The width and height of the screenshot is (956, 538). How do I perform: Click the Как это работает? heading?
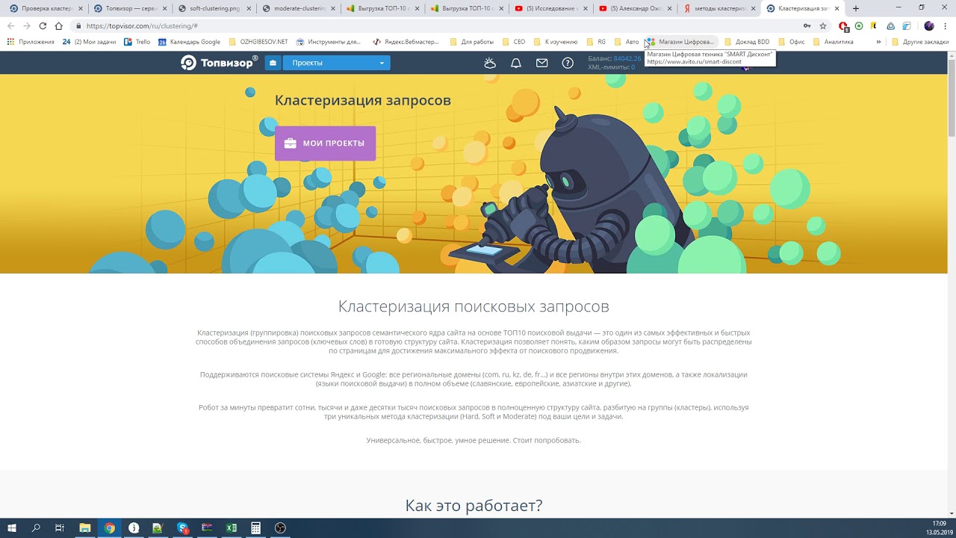pyautogui.click(x=474, y=506)
